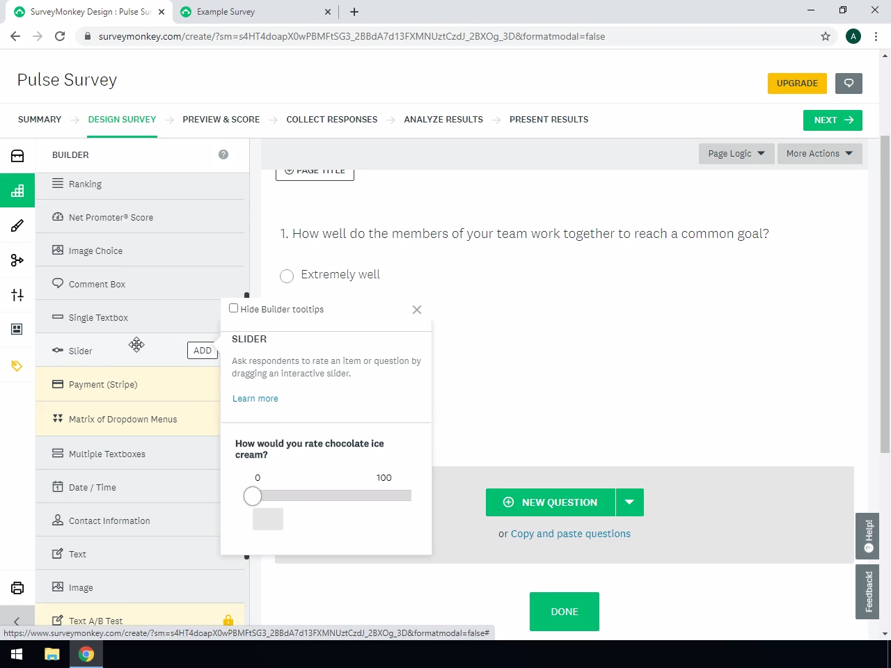Expand the More Actions dropdown

pos(819,154)
